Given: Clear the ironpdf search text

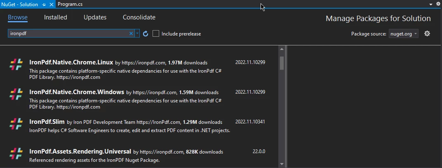Looking at the screenshot, I should click(131, 33).
